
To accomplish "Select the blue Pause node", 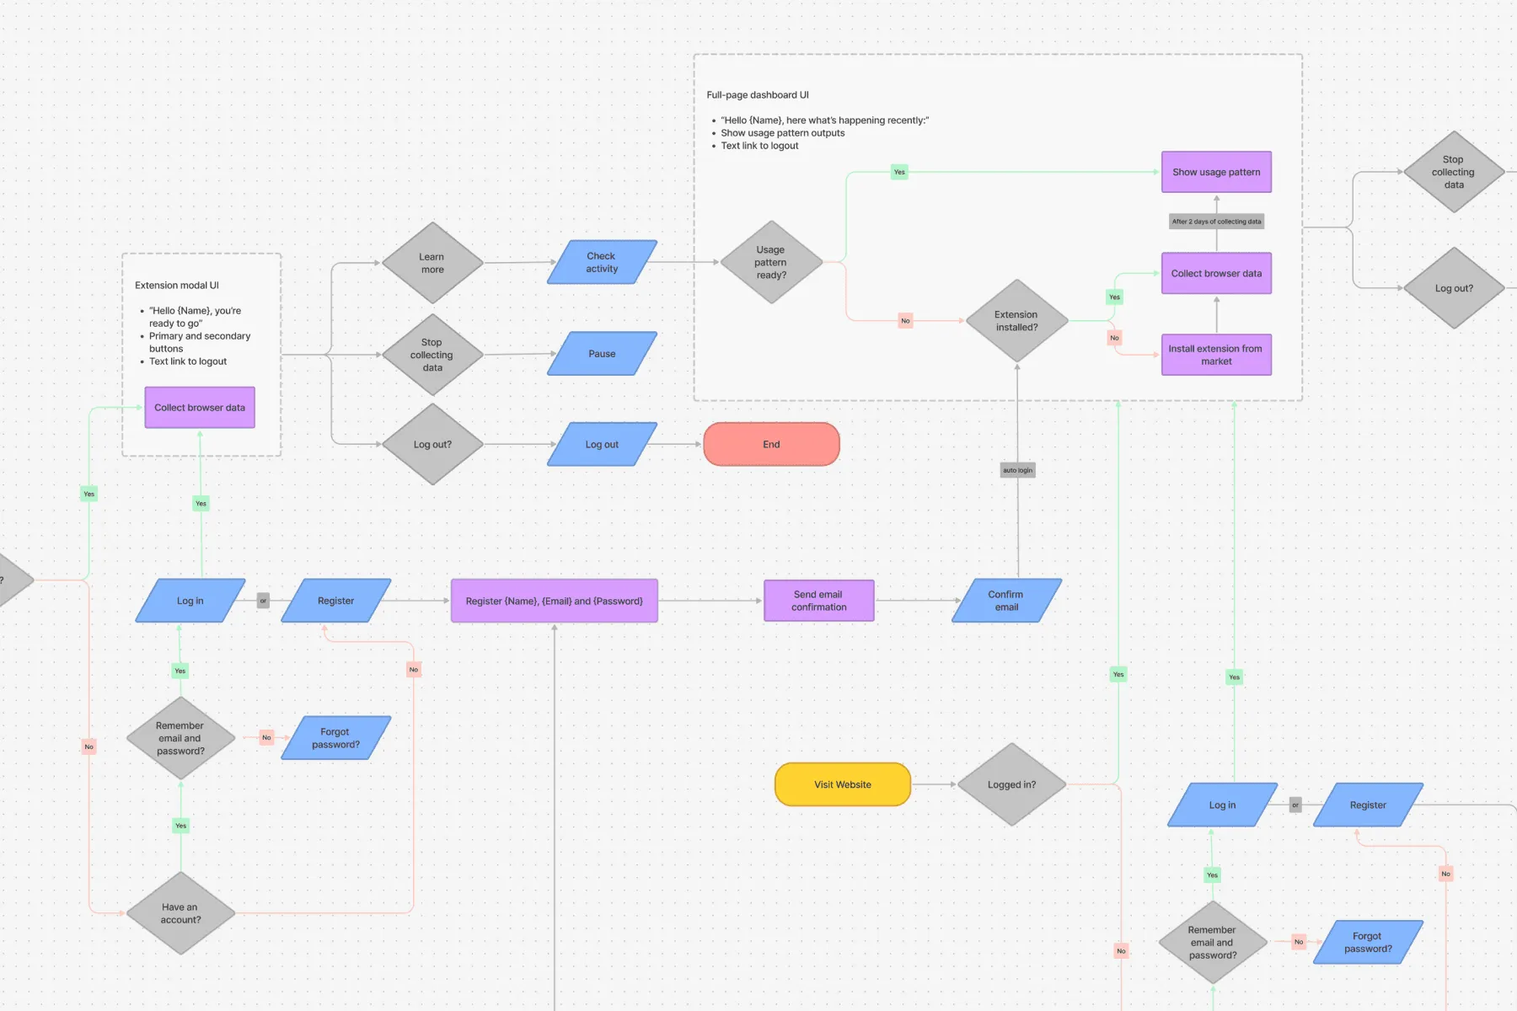I will click(x=602, y=354).
